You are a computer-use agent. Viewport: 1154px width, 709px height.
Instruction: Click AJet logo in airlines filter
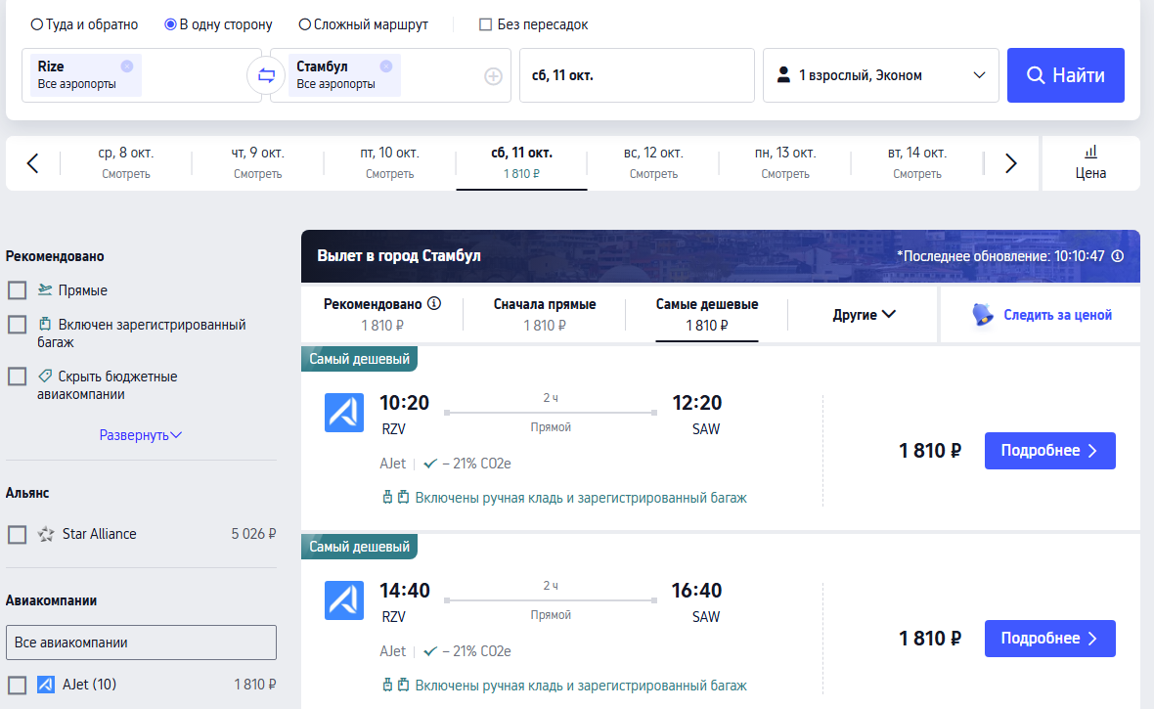[46, 684]
